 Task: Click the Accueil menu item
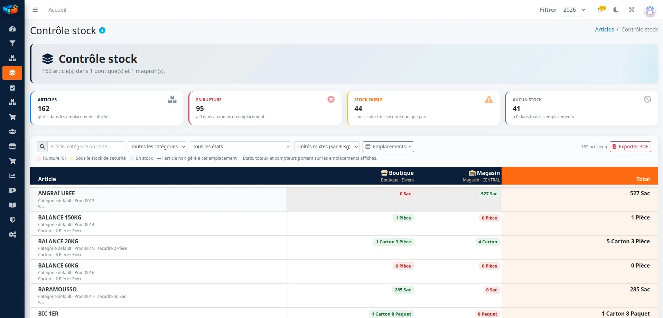[x=57, y=10]
